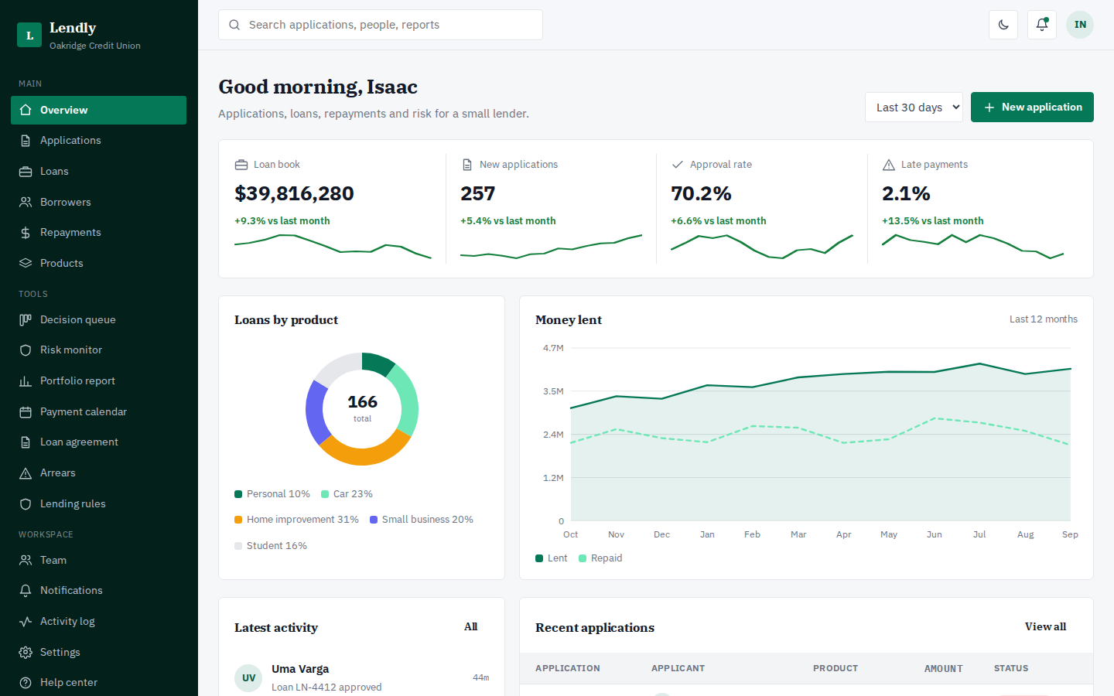Image resolution: width=1114 pixels, height=696 pixels.
Task: Click the Overview home icon
Action: tap(26, 110)
